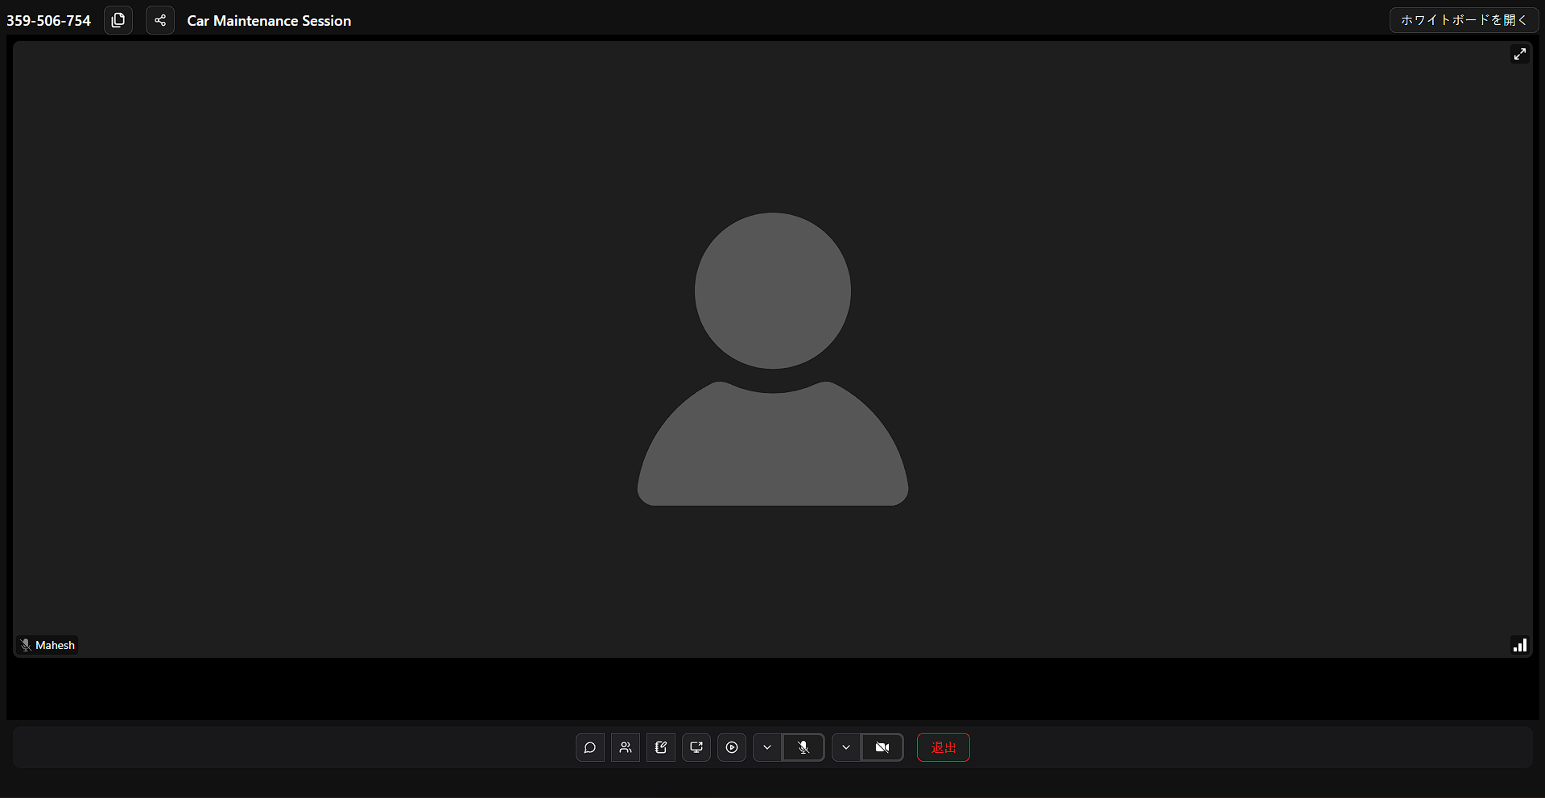Click the play video icon in toolbar
1545x798 pixels.
pos(732,747)
